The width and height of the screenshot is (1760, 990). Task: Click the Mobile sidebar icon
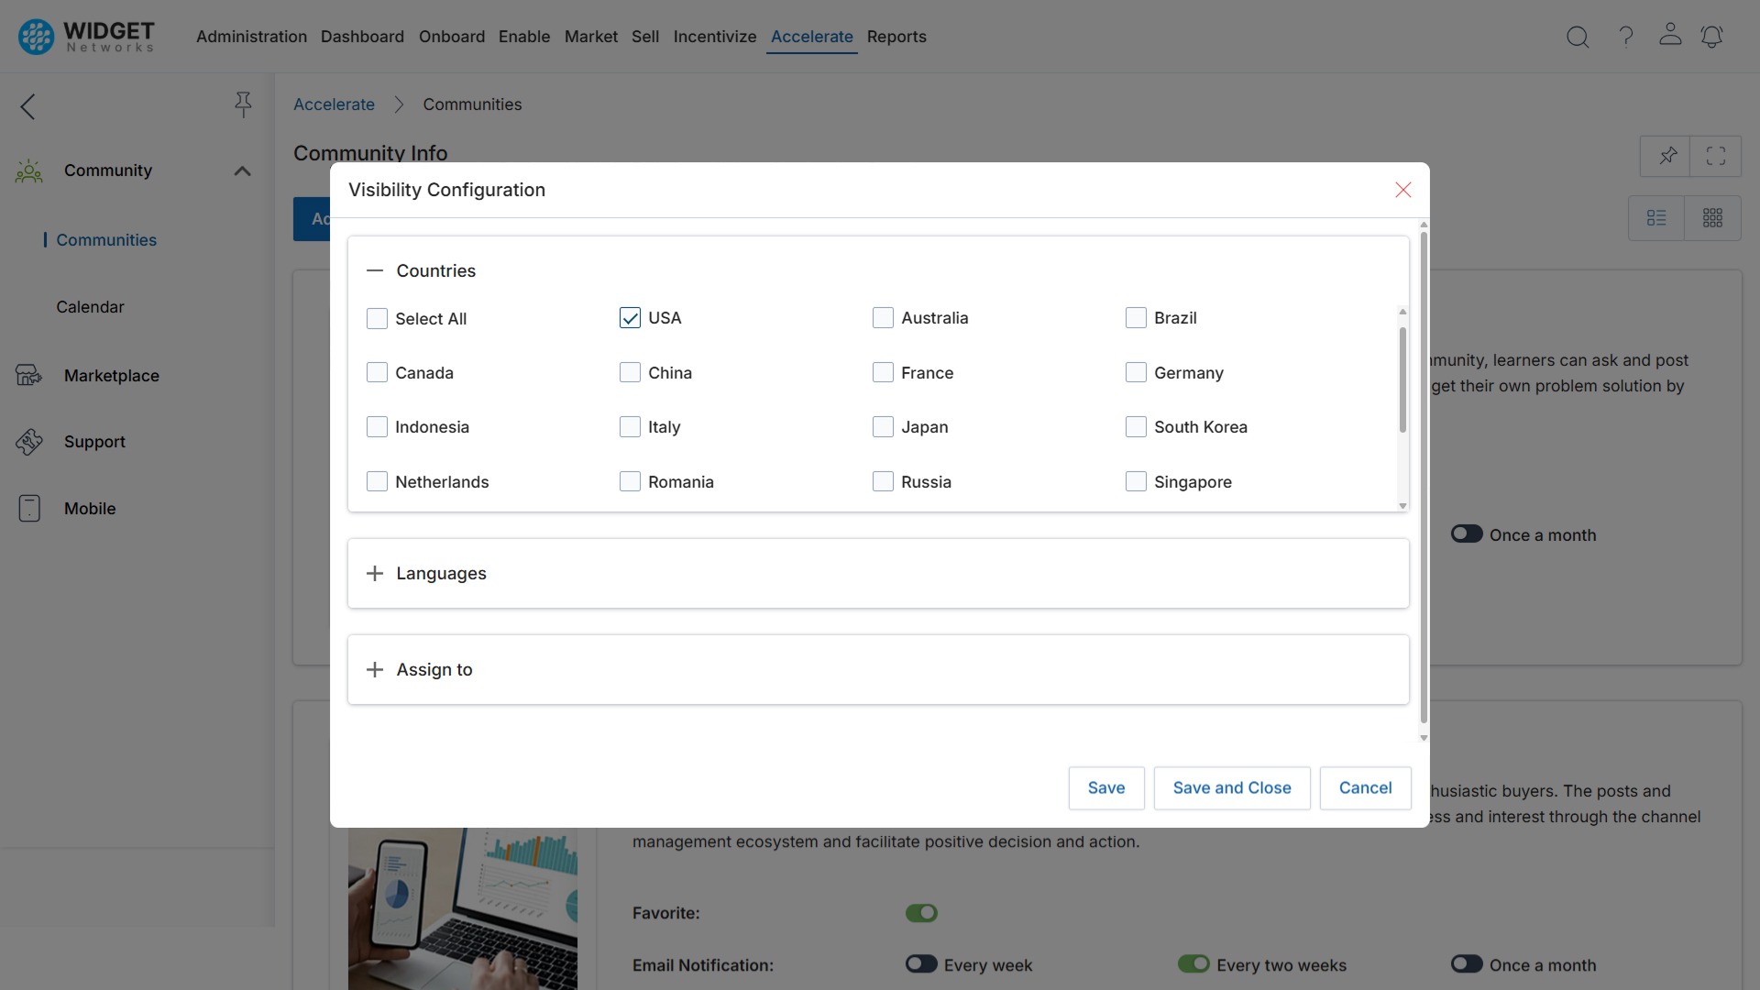pos(29,509)
